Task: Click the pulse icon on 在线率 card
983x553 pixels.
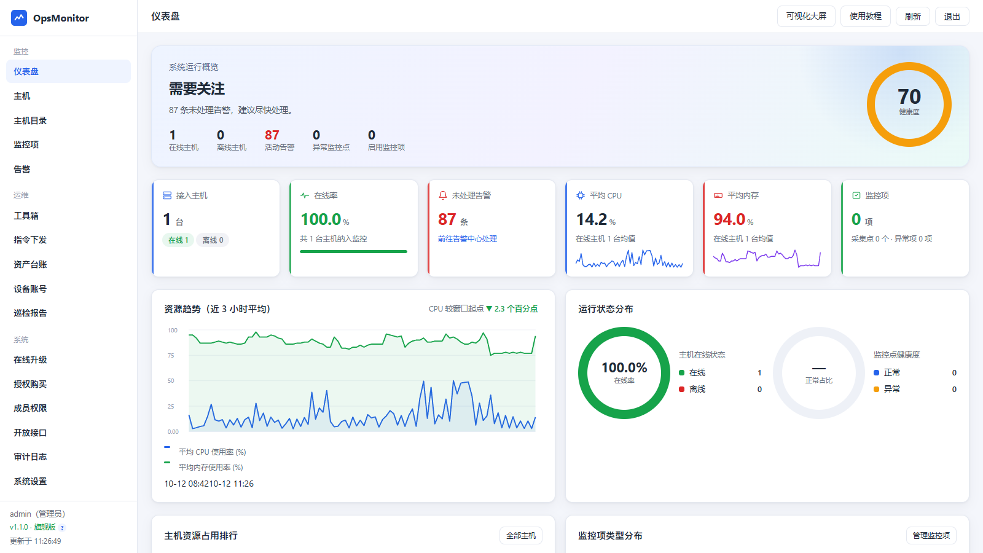Action: [x=305, y=195]
